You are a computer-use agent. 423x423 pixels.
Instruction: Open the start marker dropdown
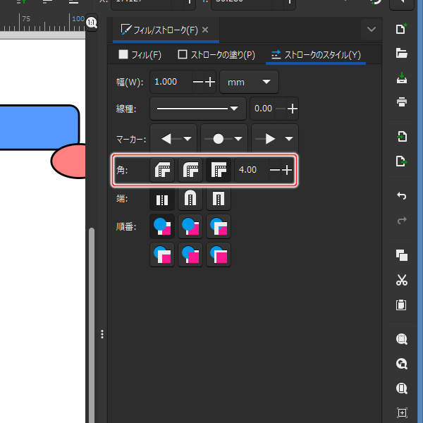tap(173, 139)
